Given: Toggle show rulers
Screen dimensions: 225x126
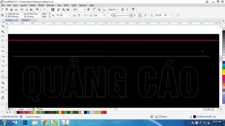Looking at the screenshot, I should tap(95, 9).
